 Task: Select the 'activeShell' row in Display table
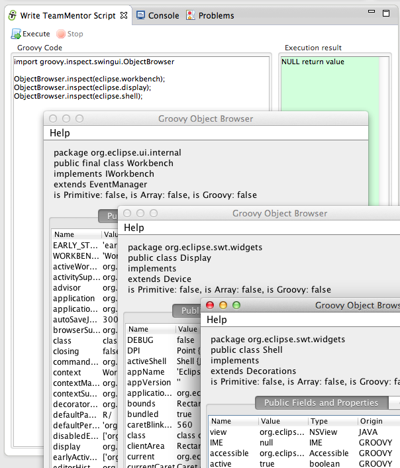(147, 361)
